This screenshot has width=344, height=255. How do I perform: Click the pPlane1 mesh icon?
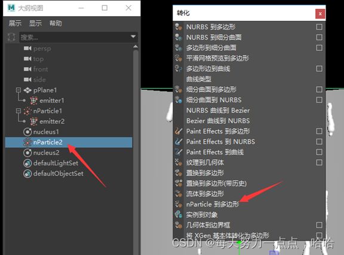[x=27, y=90]
